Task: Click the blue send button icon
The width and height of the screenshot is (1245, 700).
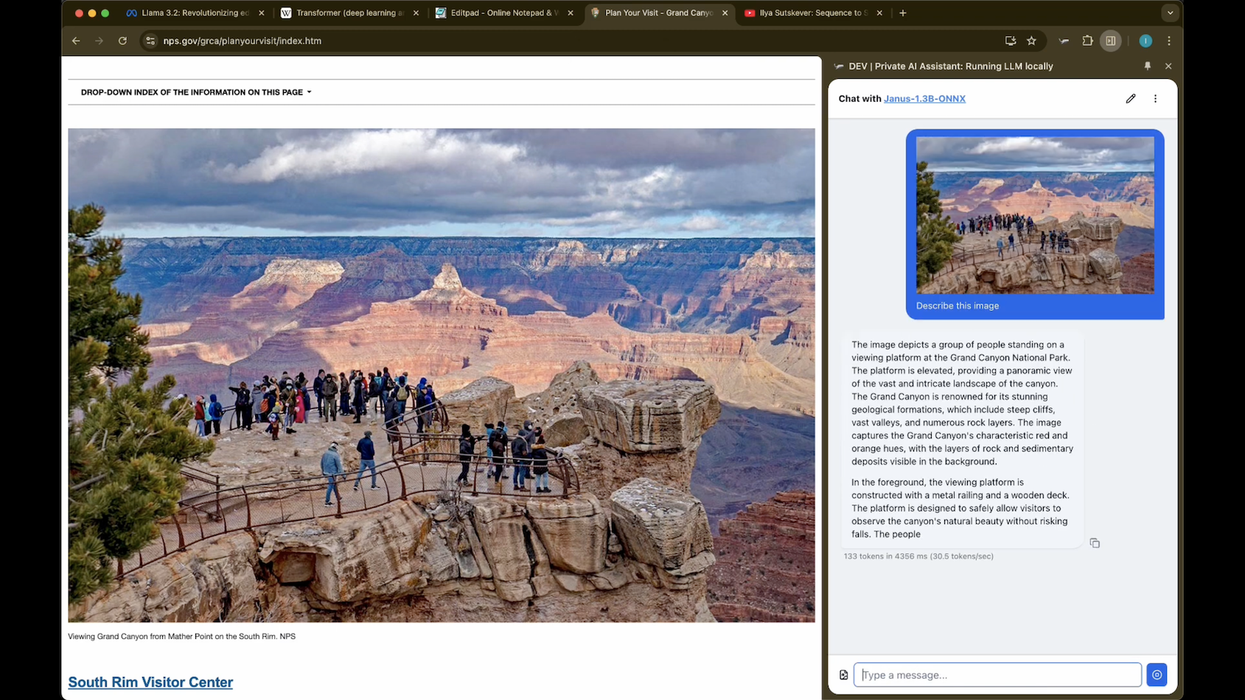Action: pyautogui.click(x=1157, y=675)
